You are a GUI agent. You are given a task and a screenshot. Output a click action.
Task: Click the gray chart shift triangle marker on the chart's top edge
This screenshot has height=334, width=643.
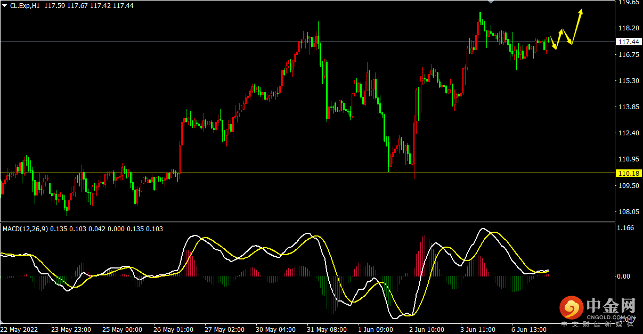point(491,2)
